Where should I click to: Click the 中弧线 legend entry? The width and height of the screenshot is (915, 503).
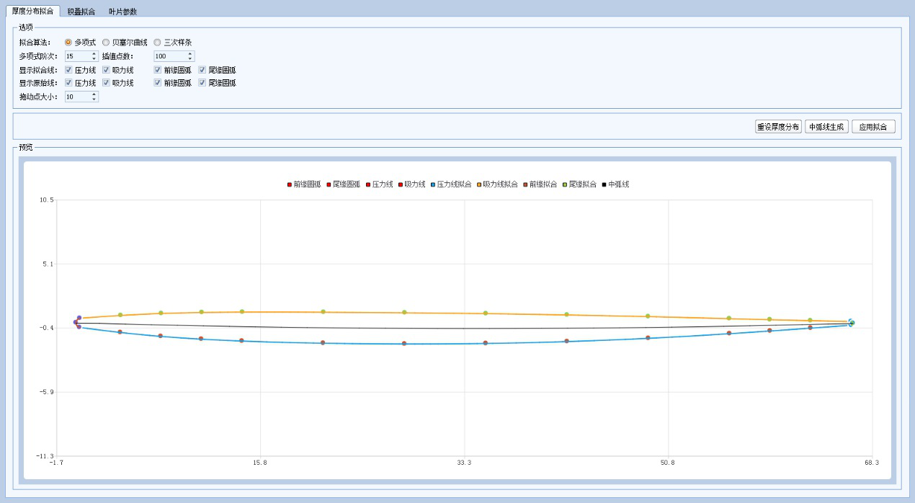point(616,184)
